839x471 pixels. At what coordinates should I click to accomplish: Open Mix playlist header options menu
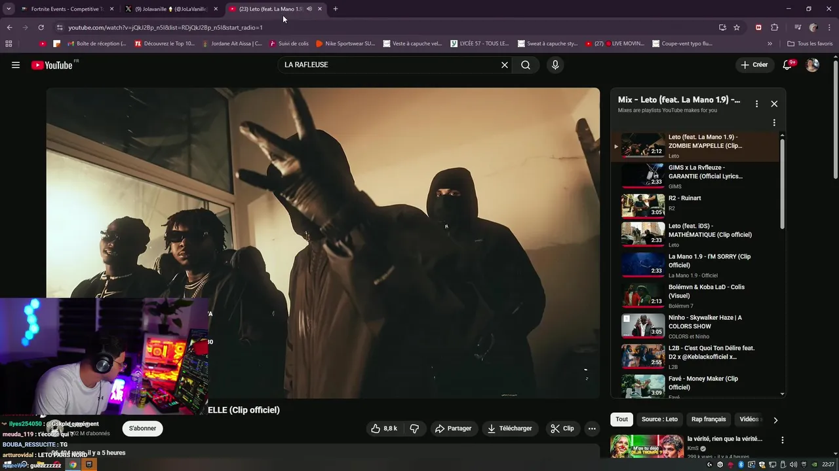tap(756, 103)
